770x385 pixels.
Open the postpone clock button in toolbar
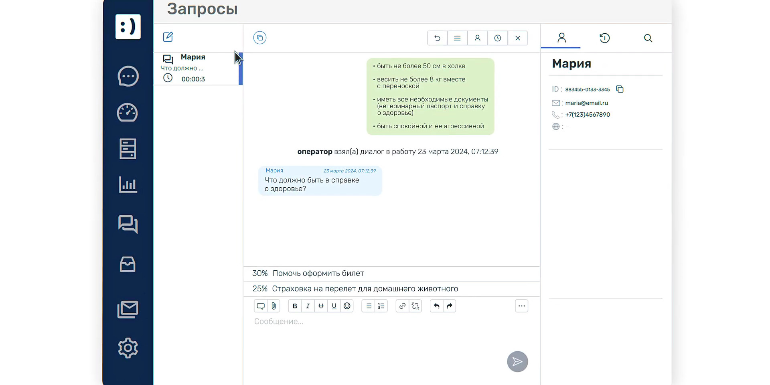tap(497, 38)
